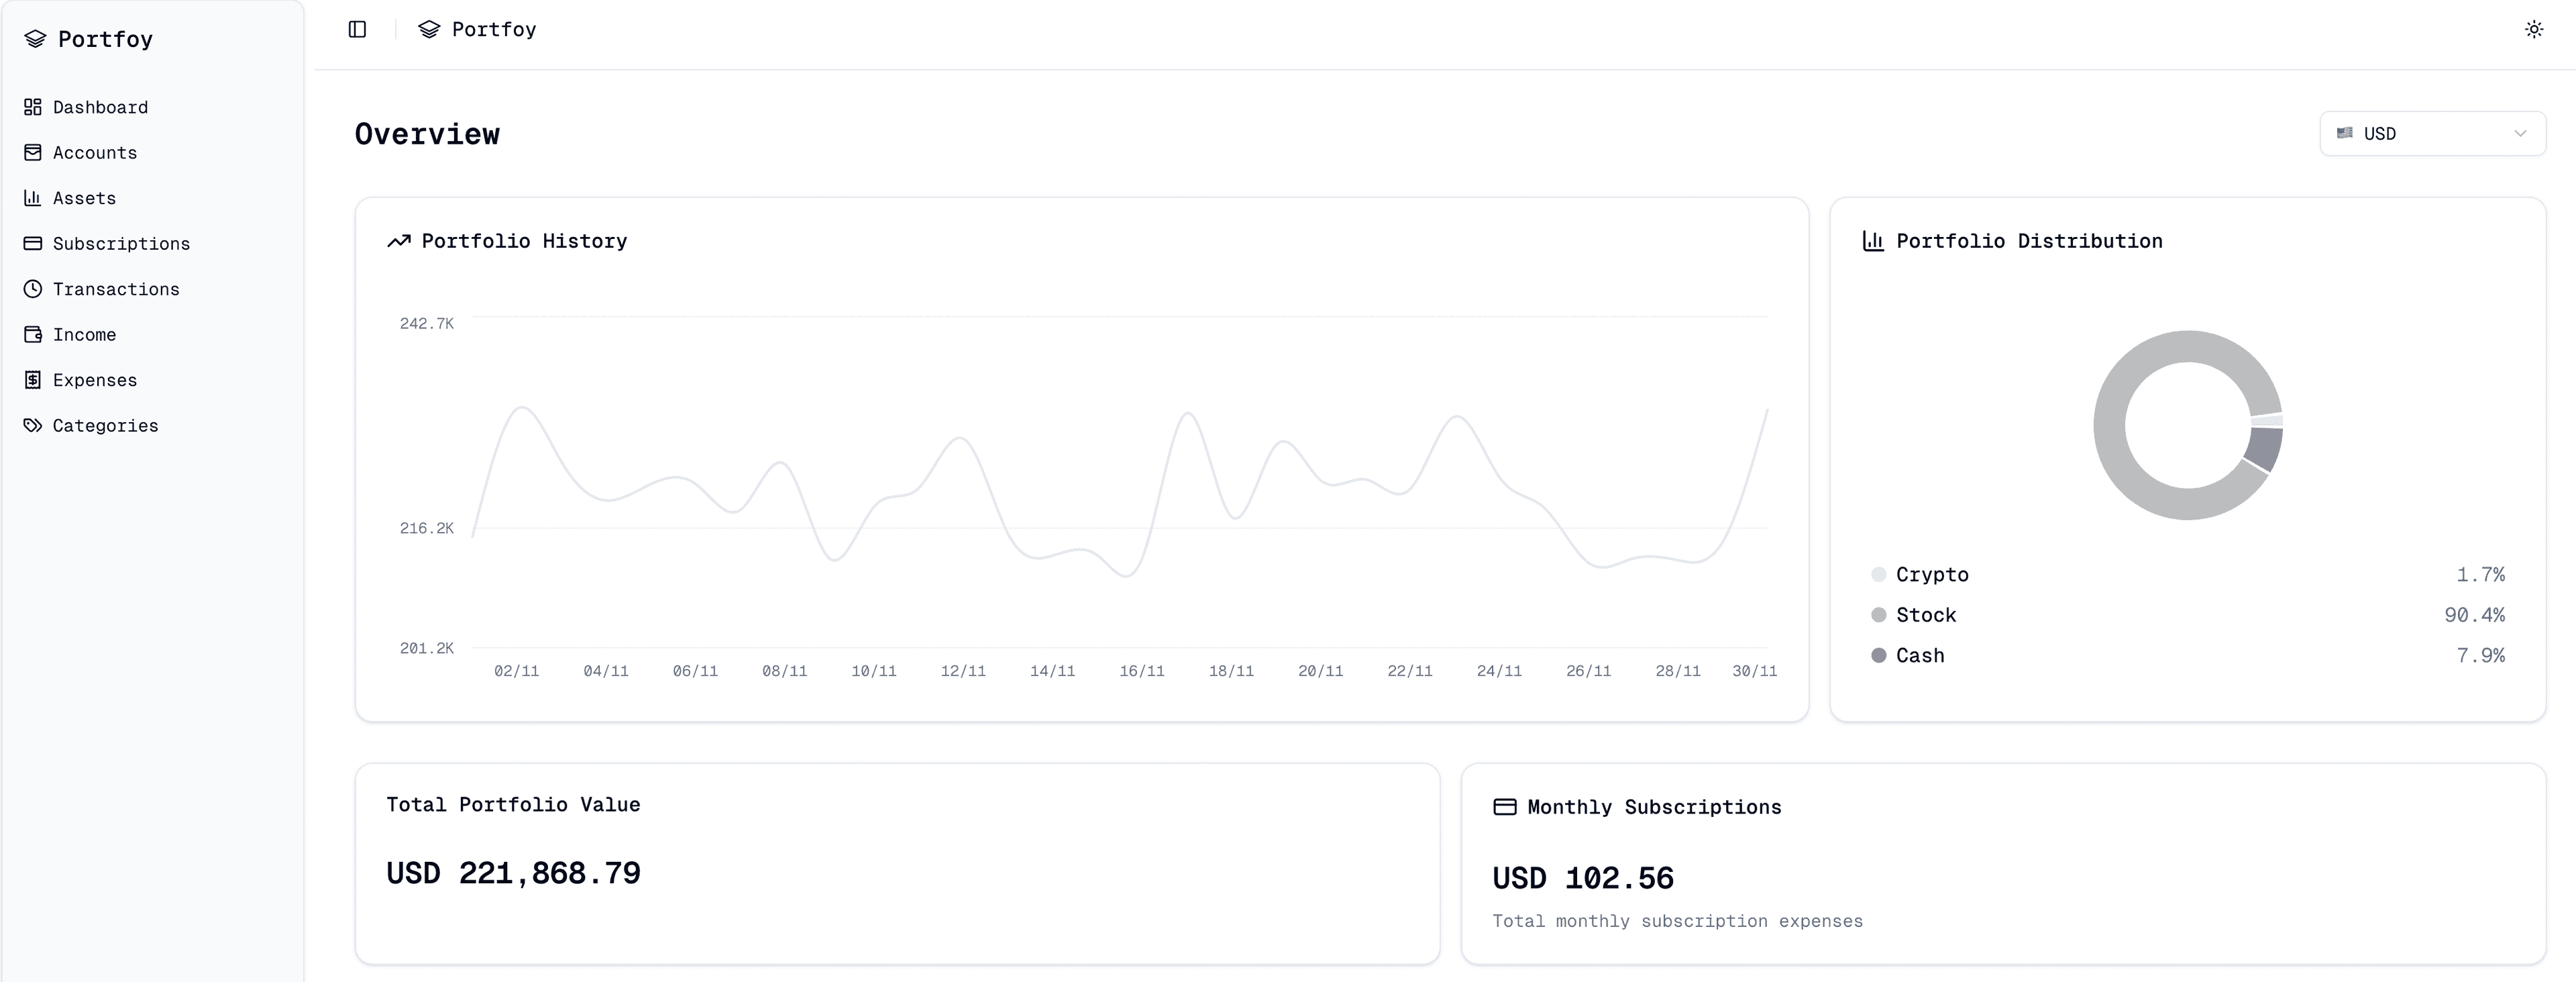Select the Expenses receipt icon
2576x982 pixels.
click(33, 379)
